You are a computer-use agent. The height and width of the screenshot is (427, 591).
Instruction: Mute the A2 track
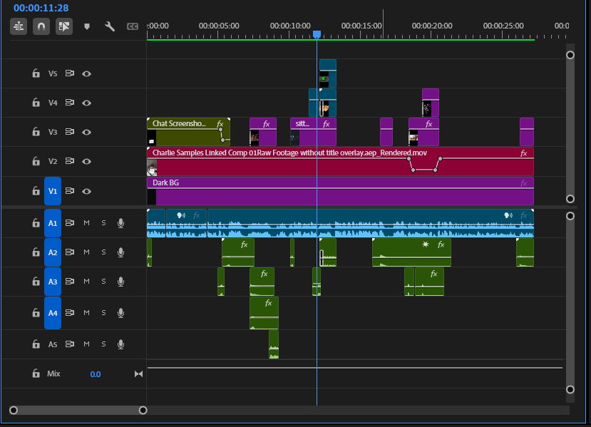tap(87, 252)
